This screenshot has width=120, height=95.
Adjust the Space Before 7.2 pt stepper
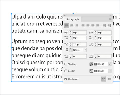[x=70, y=44]
